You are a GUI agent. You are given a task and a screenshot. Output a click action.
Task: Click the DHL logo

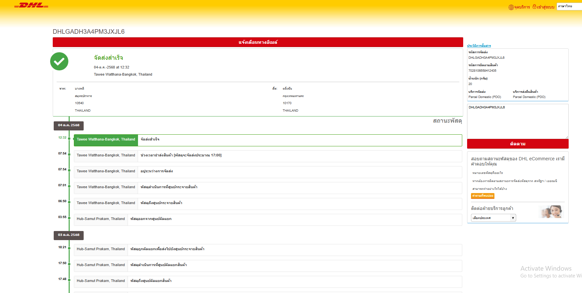31,5
